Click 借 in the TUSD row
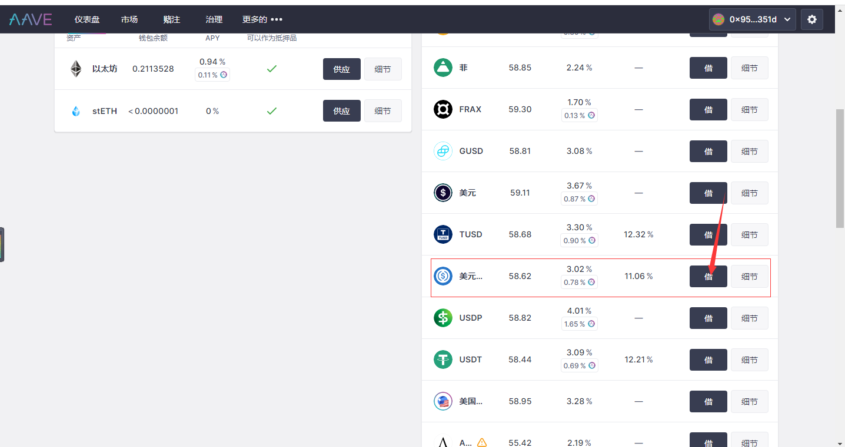The width and height of the screenshot is (845, 447). click(708, 234)
